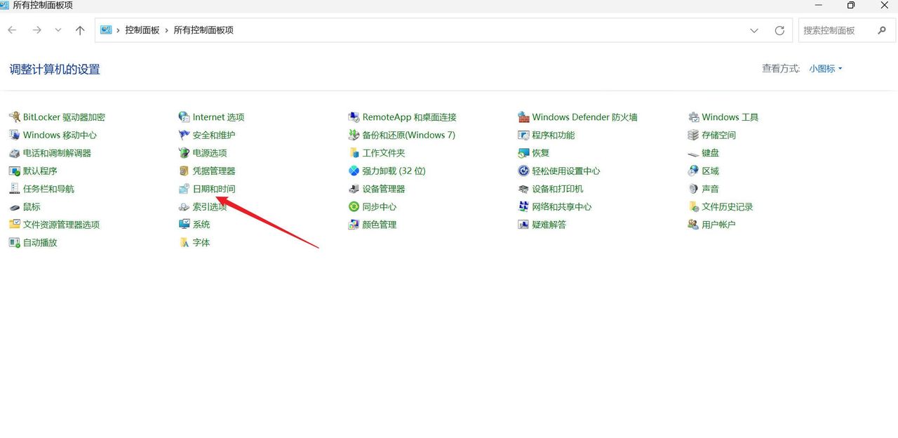Screen dimensions: 898x438
Task: Open the 电源选项 icon
Action: (185, 153)
